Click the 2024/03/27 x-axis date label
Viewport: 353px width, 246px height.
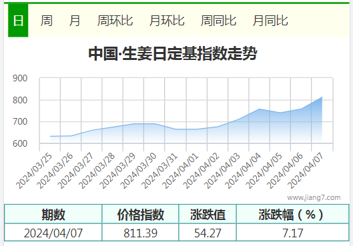[76, 171]
